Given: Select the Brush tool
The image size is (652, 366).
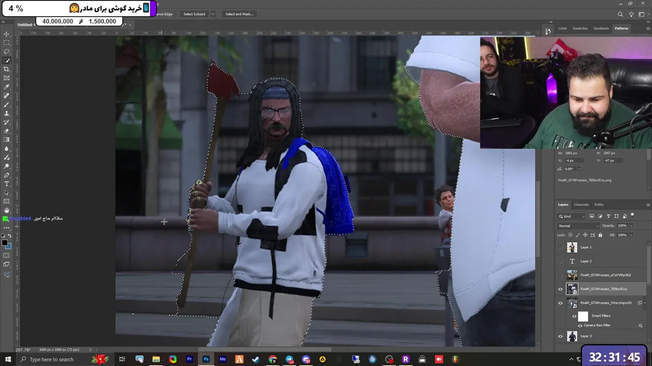Looking at the screenshot, I should click(7, 104).
